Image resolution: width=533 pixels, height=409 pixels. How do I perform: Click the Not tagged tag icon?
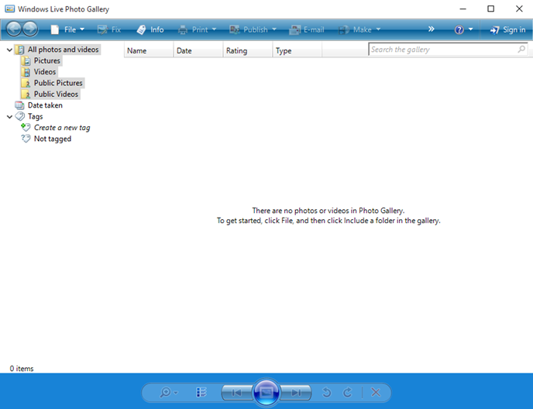[x=26, y=139]
